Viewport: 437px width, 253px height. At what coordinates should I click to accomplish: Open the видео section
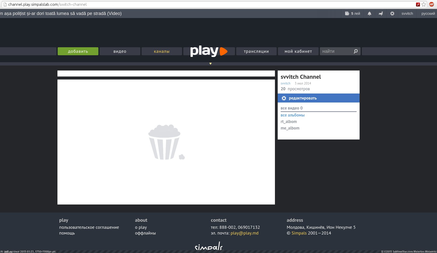120,51
